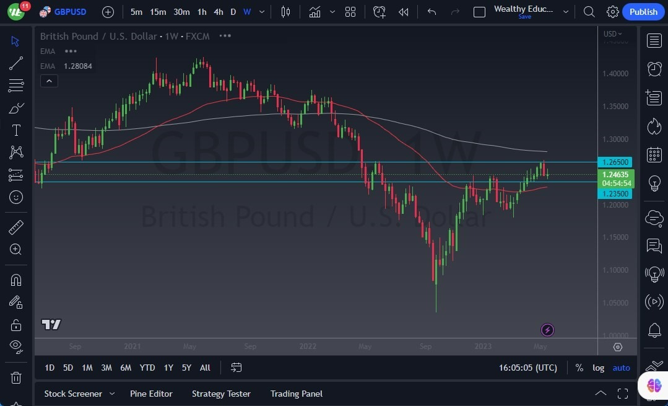Select the Ruler measurement tool
This screenshot has height=406, width=668.
click(x=16, y=227)
